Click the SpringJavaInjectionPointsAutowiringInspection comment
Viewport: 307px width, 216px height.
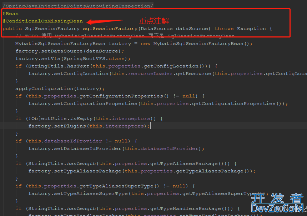click(x=78, y=6)
